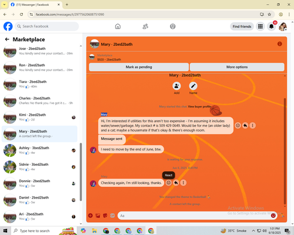Image resolution: width=294 pixels, height=235 pixels.
Task: Send the basketball emoji quick reaction
Action: pyautogui.click(x=282, y=216)
